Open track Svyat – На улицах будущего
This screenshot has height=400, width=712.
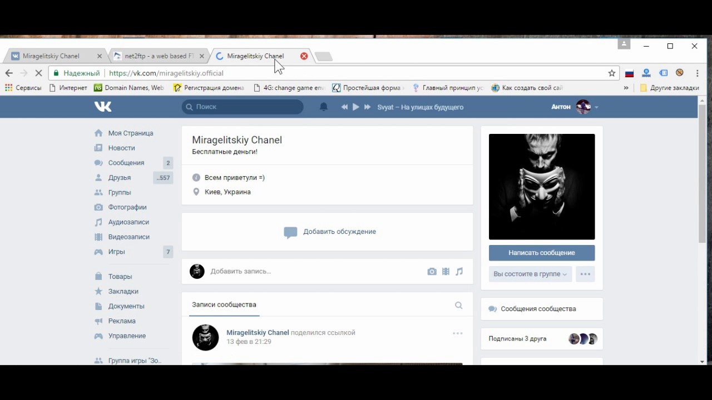(421, 107)
